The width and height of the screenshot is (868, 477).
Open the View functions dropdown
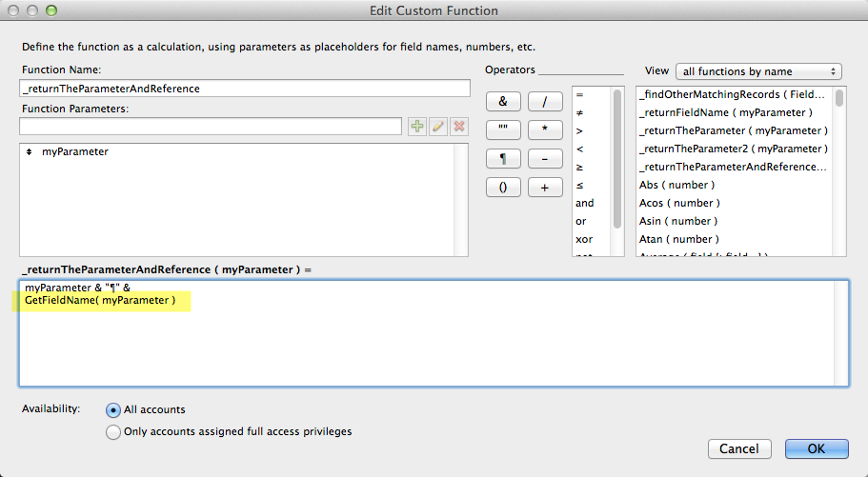[757, 71]
